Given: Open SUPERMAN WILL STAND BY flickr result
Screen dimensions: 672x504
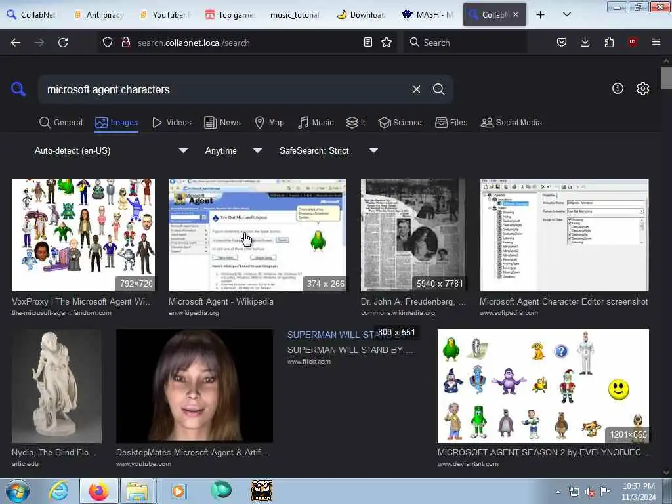Looking at the screenshot, I should (x=350, y=350).
